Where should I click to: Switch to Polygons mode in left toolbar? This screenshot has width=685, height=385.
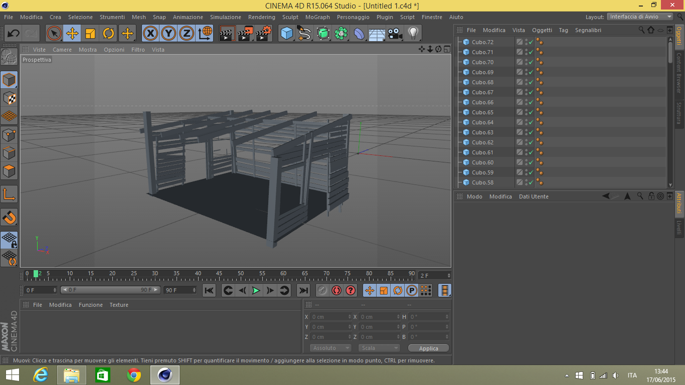pyautogui.click(x=9, y=171)
